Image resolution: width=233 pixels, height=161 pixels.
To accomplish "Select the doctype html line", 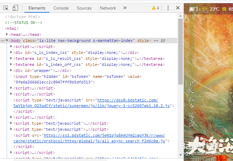I will click(x=22, y=17).
